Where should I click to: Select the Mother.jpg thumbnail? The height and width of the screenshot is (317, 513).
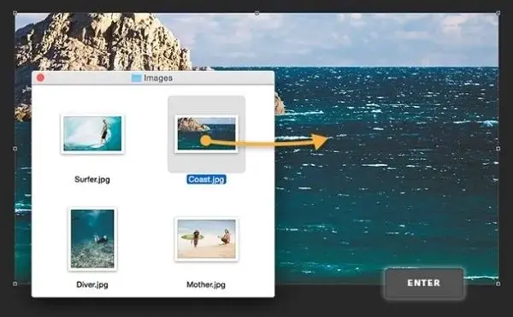click(x=206, y=239)
